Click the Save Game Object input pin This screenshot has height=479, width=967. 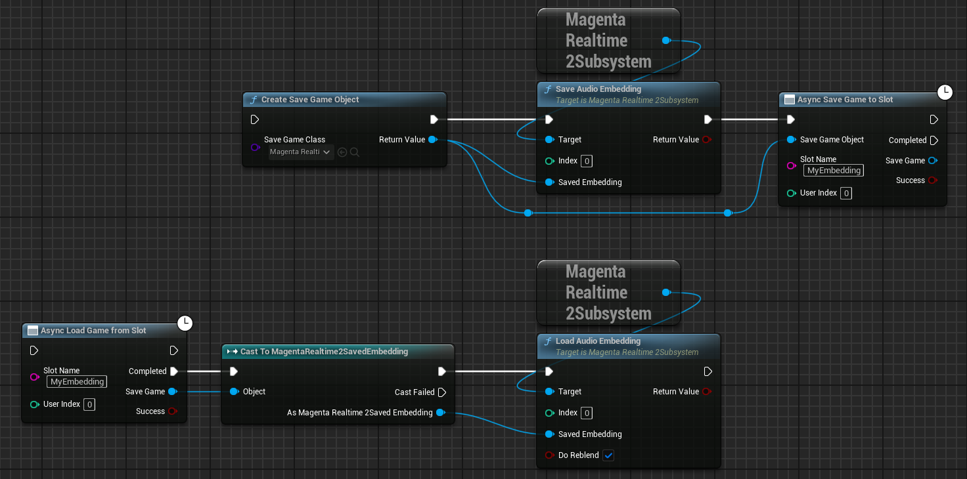791,140
